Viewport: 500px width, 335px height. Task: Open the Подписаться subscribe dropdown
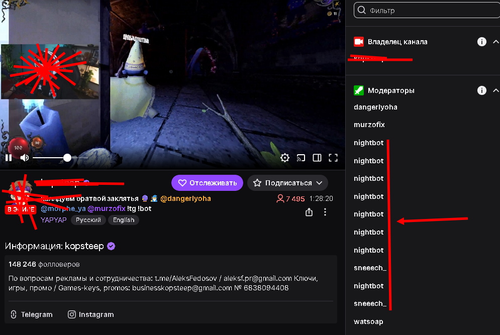tap(287, 183)
